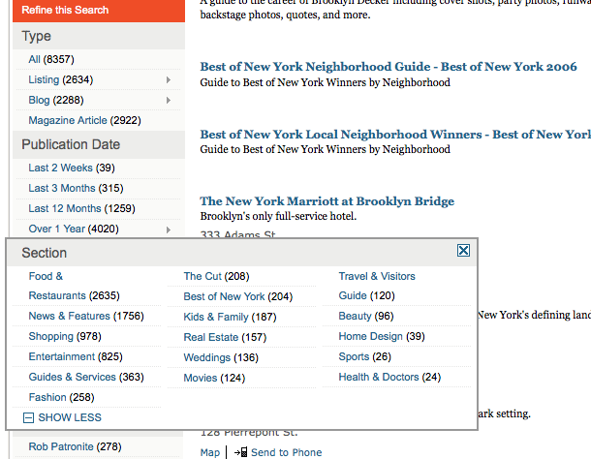
Task: Expand the Blog type submenu arrow
Action: click(x=169, y=100)
